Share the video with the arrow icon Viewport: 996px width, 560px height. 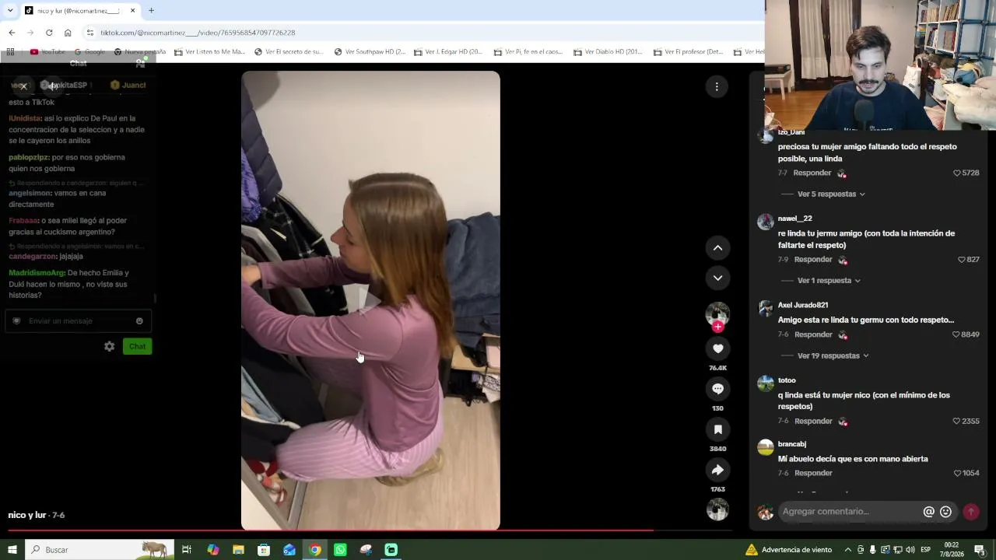(717, 470)
